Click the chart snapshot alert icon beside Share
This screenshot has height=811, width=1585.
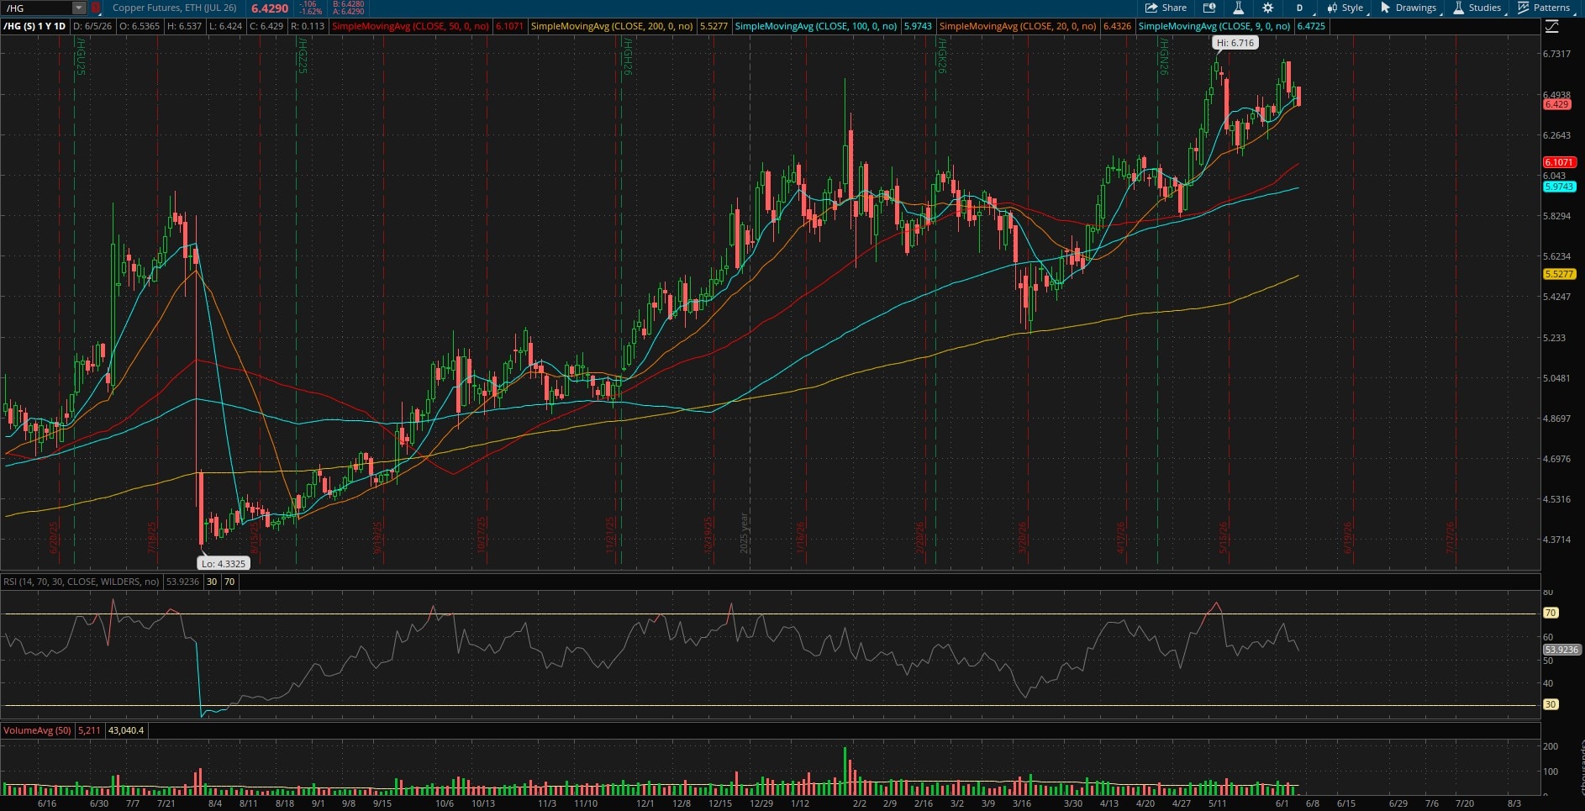tap(1209, 8)
